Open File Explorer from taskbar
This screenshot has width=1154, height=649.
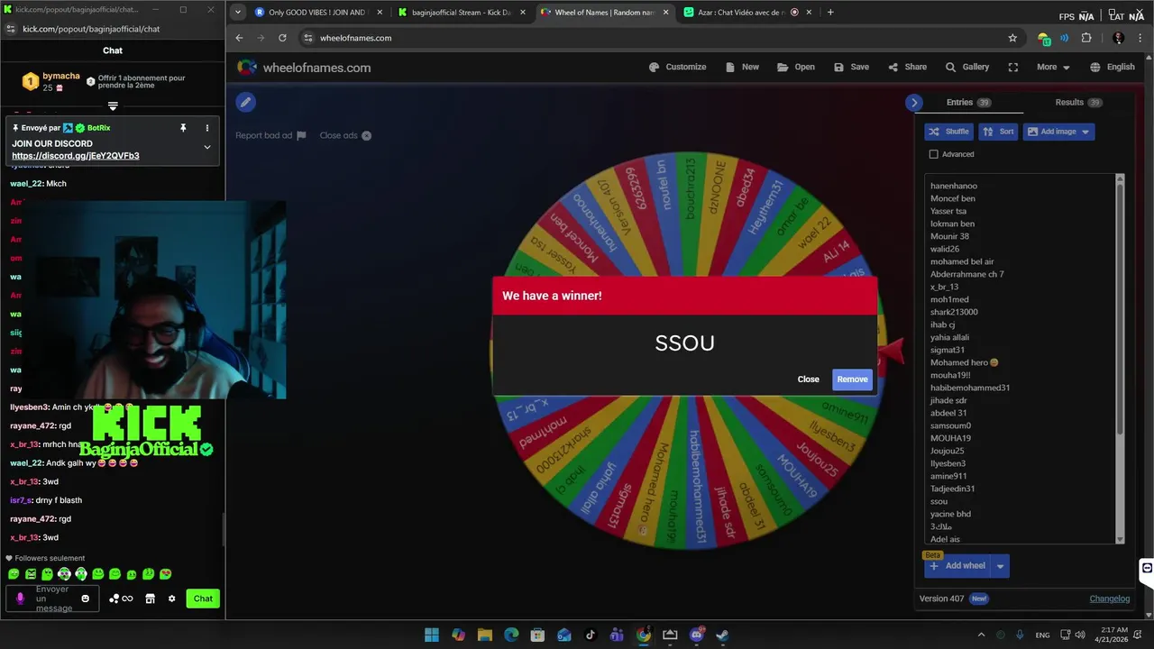[484, 635]
